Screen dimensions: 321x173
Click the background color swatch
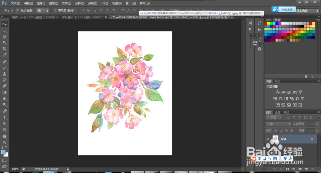coord(6,155)
